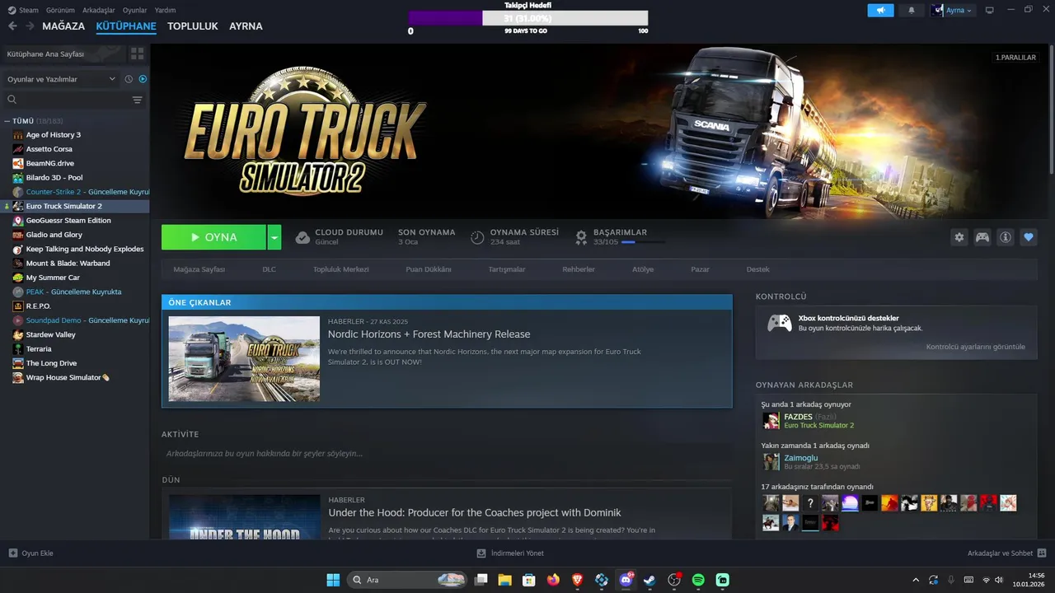The image size is (1055, 593).
Task: Go back with the navigation arrow
Action: 12,26
